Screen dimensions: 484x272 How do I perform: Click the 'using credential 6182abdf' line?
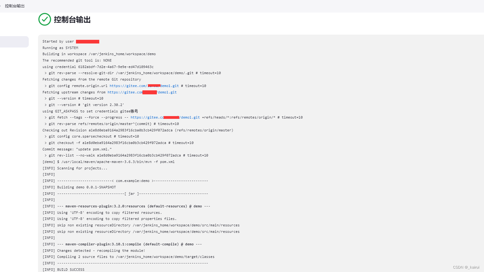tap(98, 67)
